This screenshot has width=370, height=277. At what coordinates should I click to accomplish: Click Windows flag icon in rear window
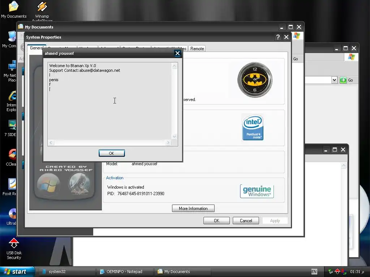351,57
